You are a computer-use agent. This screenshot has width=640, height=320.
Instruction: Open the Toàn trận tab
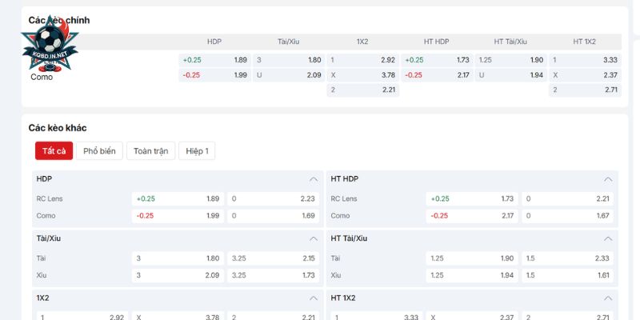click(150, 151)
